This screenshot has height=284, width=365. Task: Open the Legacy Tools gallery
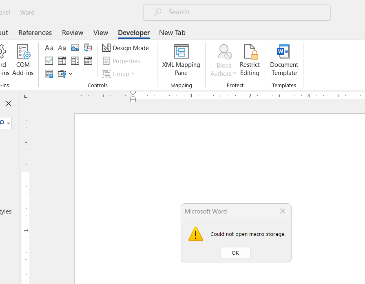(65, 74)
